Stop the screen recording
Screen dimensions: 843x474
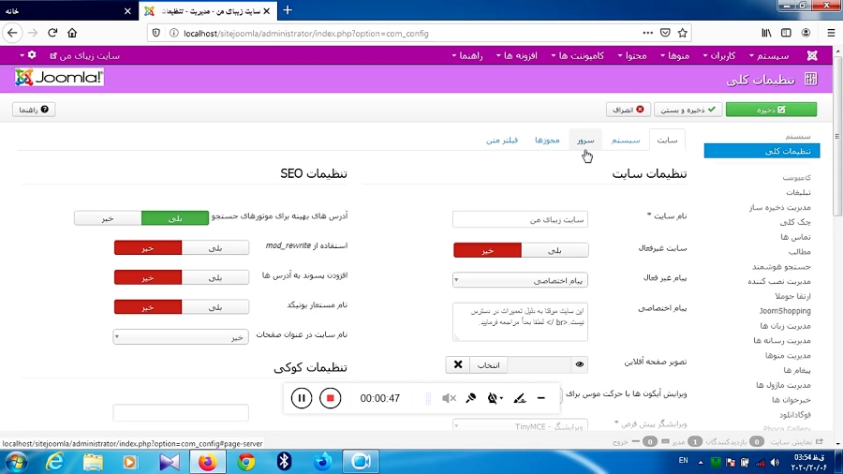(x=330, y=398)
